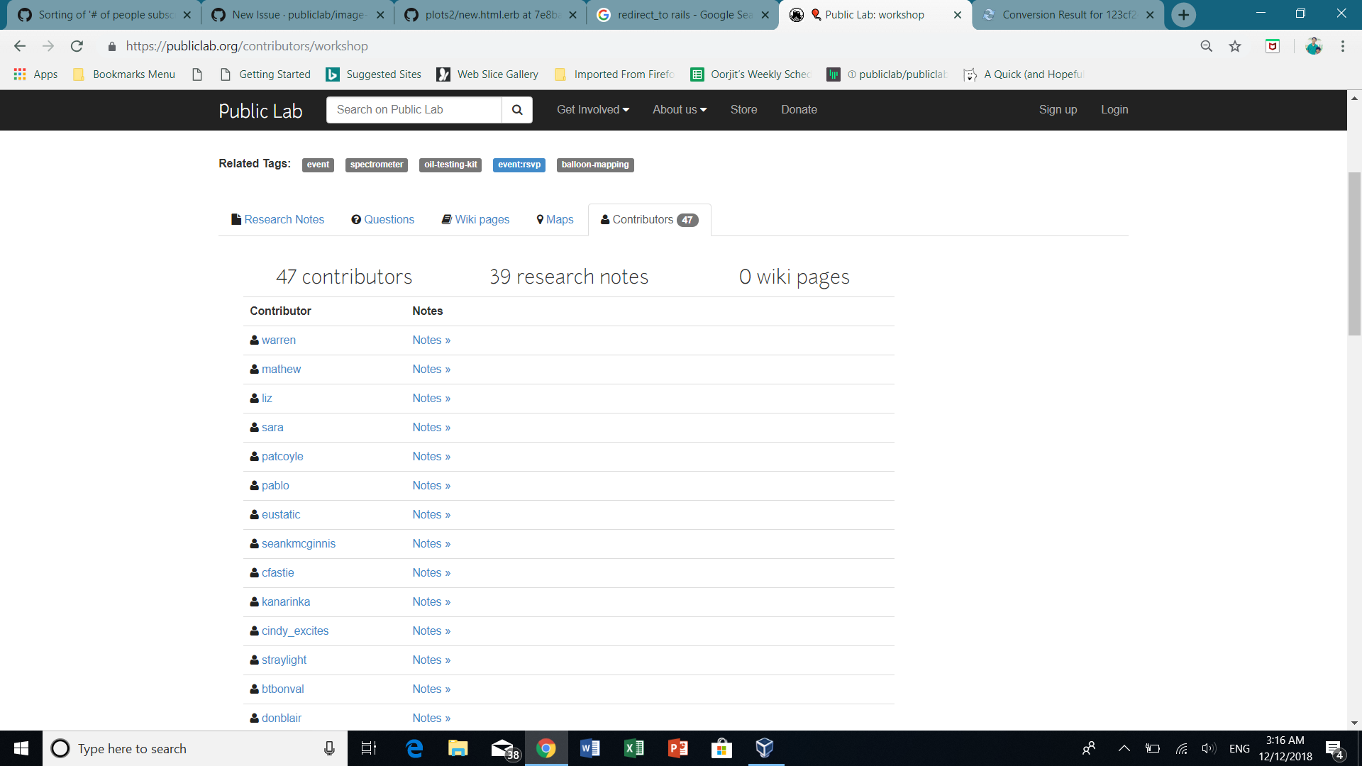This screenshot has width=1362, height=766.
Task: Open the Chrome profile avatar
Action: coord(1314,46)
